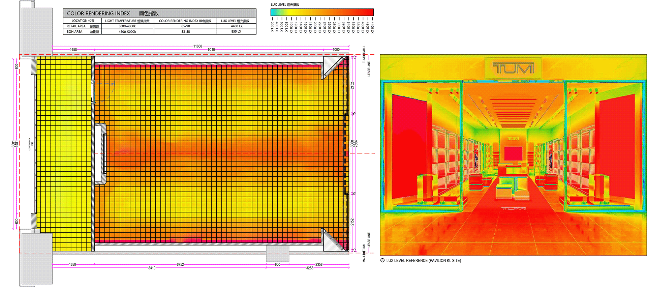Image resolution: width=647 pixels, height=287 pixels.
Task: Click the Lux Level Reference (Pavilion KL Site) caption
Action: tap(424, 261)
